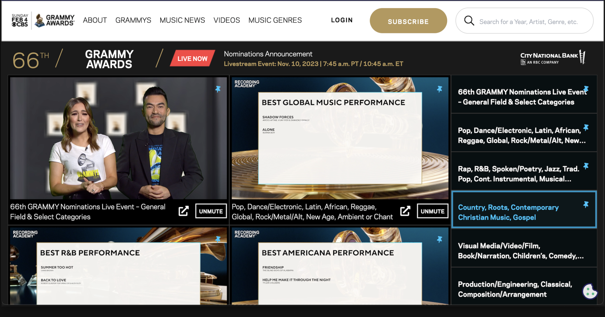Pin the Best Americana Performance video

440,239
